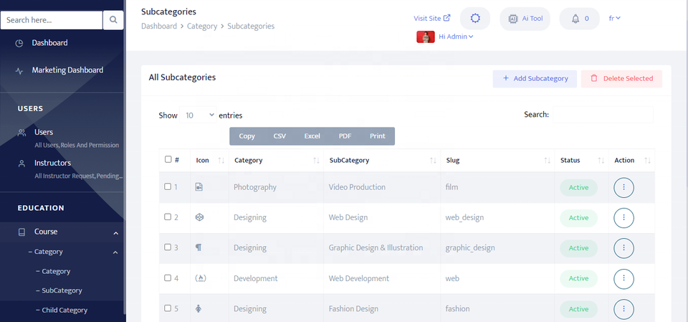Click the Add Subcategory button
Image resolution: width=688 pixels, height=322 pixels.
pyautogui.click(x=535, y=79)
